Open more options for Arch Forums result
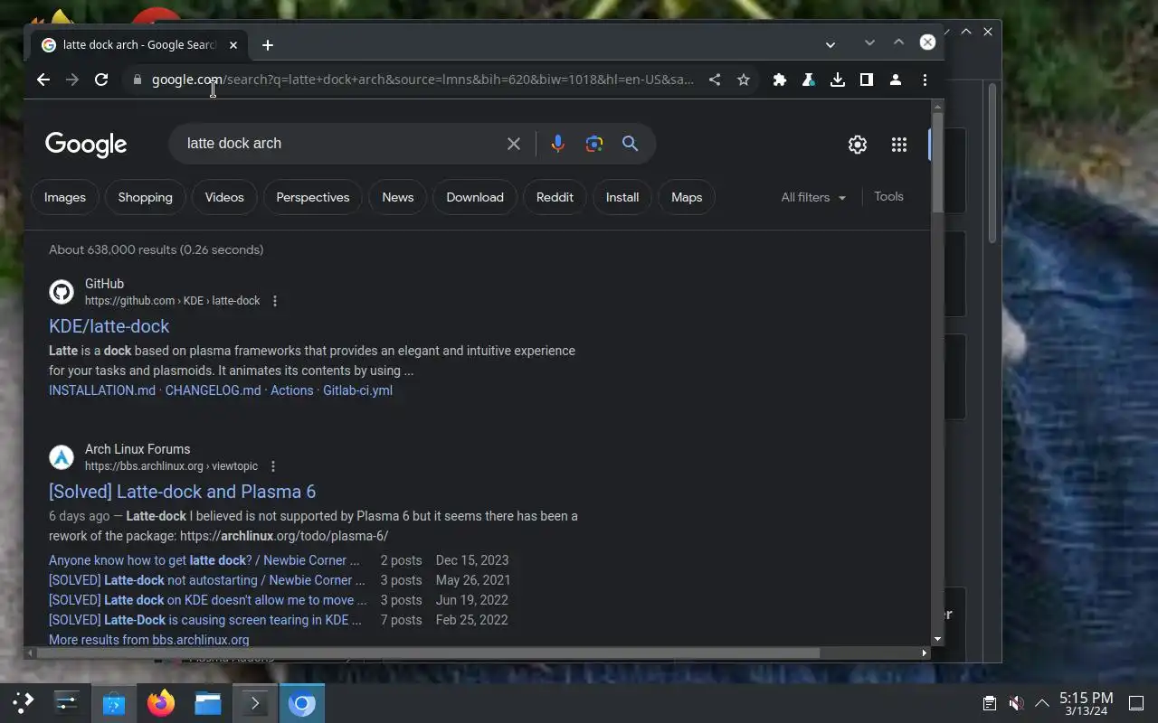 point(273,466)
